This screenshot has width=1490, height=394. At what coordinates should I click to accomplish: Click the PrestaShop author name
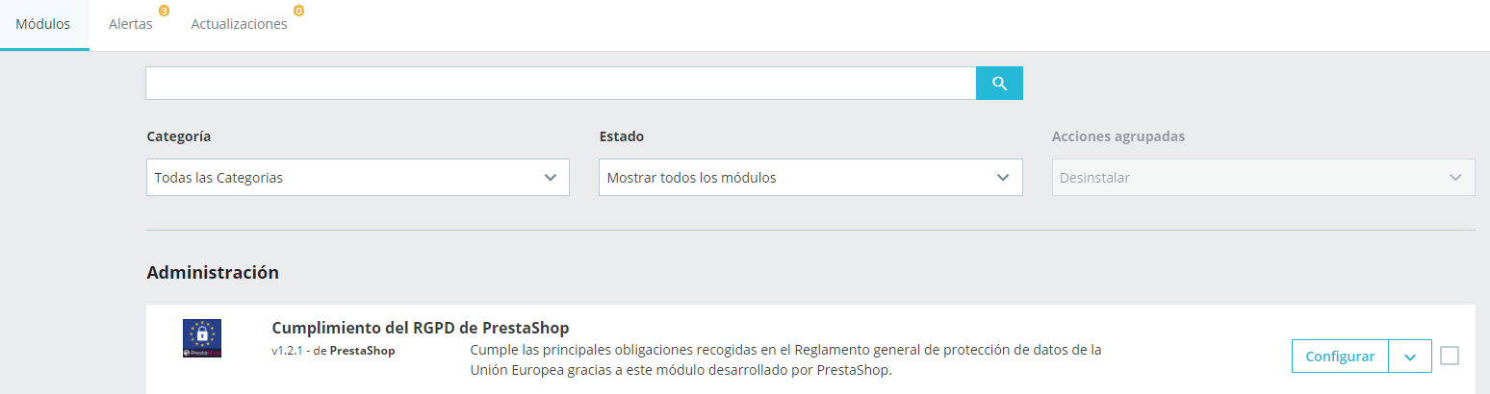click(x=362, y=351)
